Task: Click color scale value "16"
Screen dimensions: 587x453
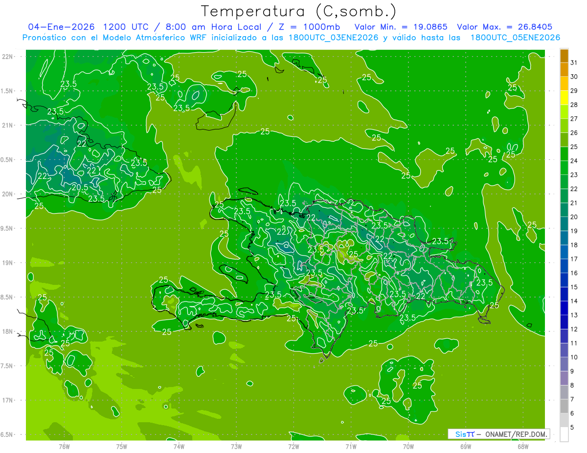Action: (x=574, y=273)
